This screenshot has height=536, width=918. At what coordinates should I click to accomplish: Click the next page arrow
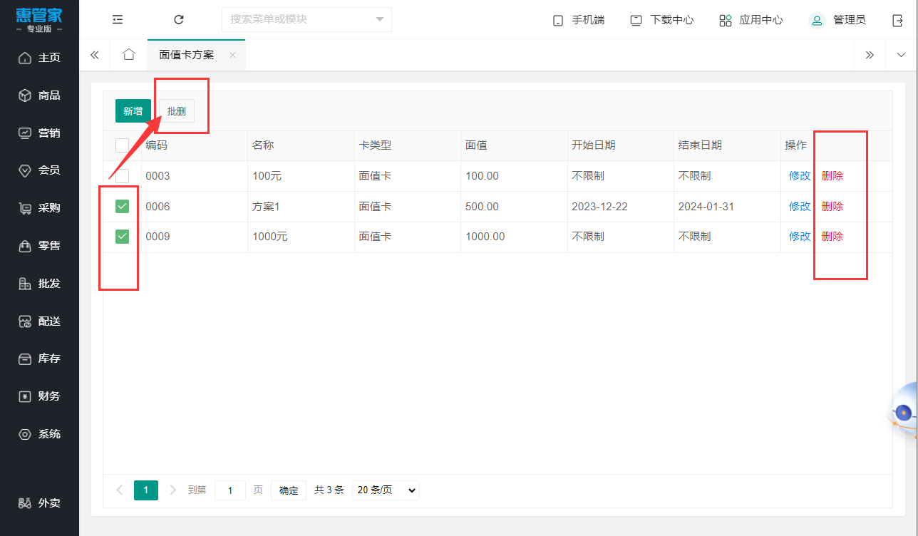tap(172, 490)
